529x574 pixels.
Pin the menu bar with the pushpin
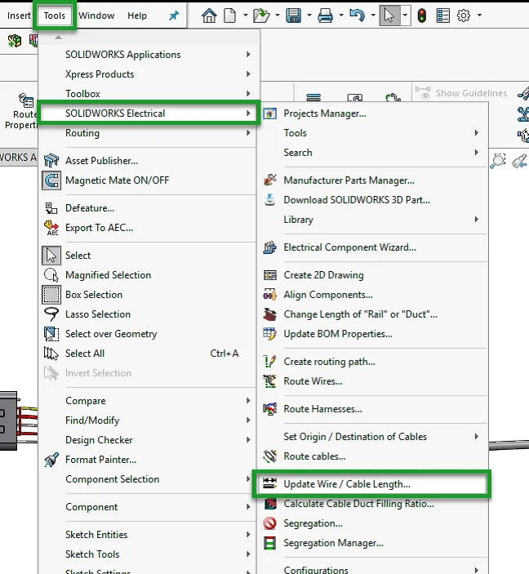click(x=173, y=16)
